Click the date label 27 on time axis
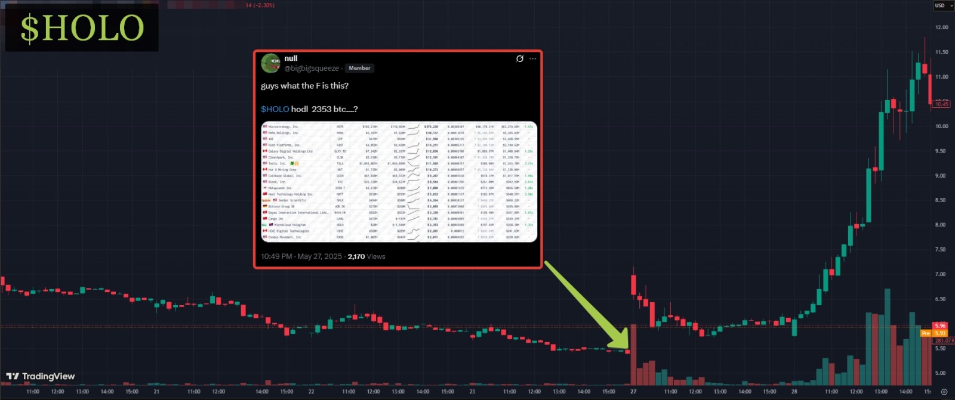 pos(633,392)
